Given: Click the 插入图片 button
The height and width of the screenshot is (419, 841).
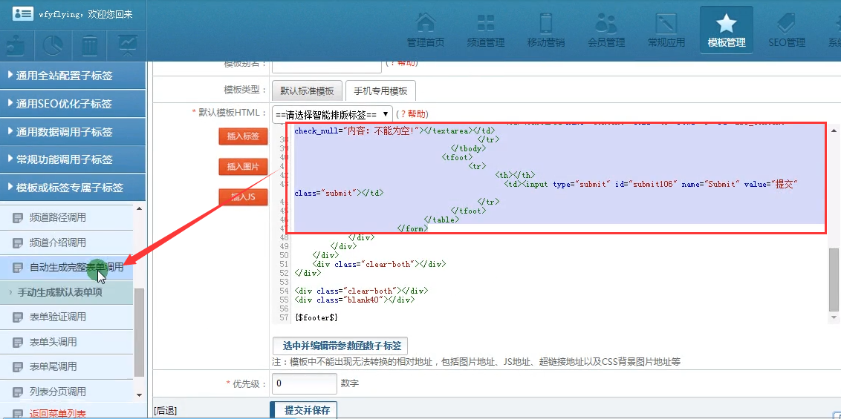Looking at the screenshot, I should point(243,167).
